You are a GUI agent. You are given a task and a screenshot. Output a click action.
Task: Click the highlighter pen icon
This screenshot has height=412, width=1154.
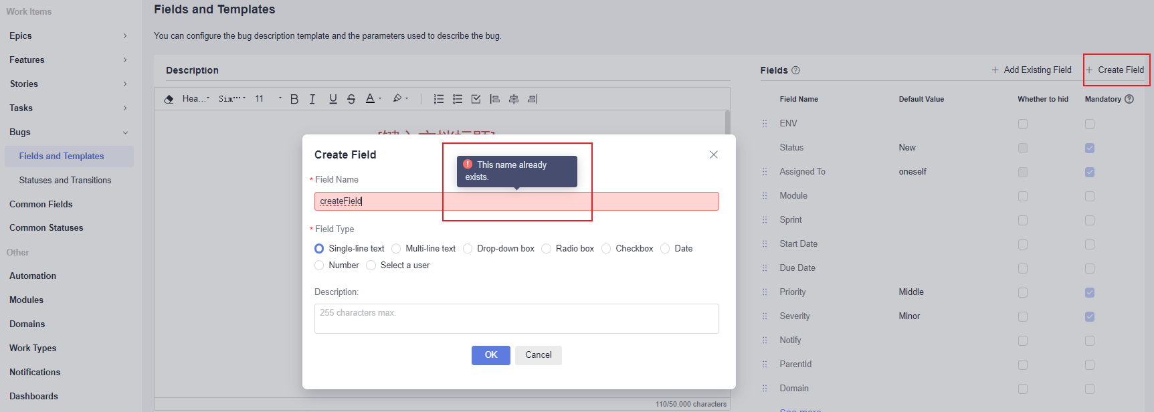(x=397, y=98)
